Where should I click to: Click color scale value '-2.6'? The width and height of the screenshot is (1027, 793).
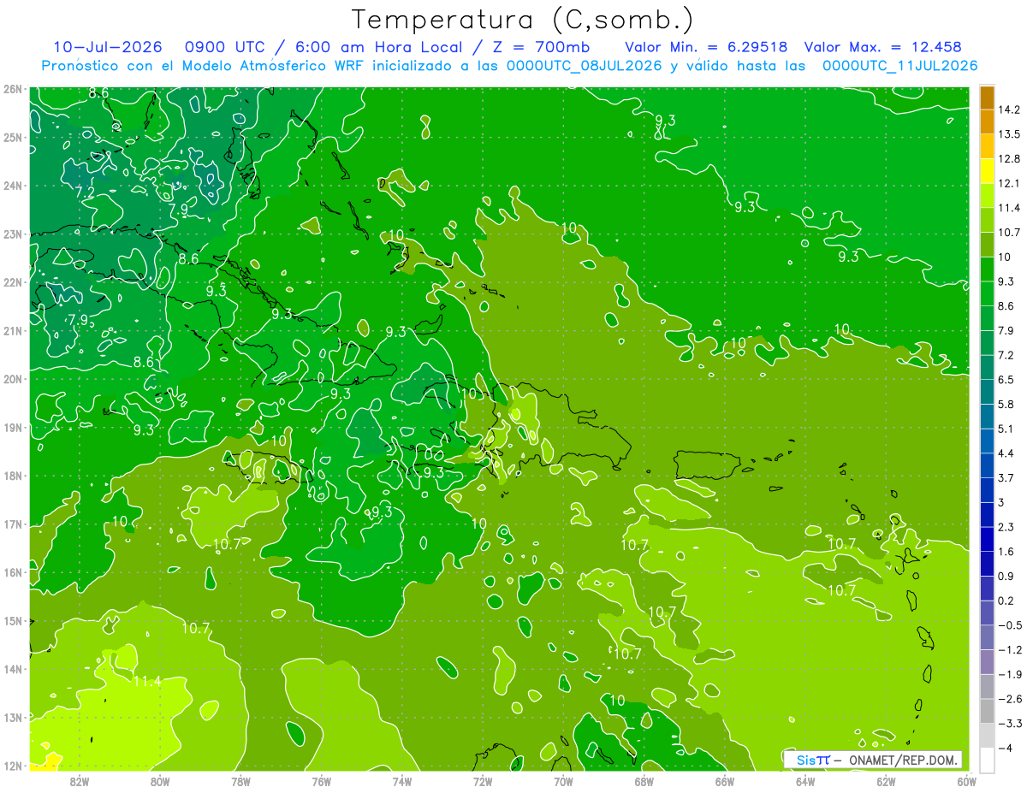[x=1011, y=699]
